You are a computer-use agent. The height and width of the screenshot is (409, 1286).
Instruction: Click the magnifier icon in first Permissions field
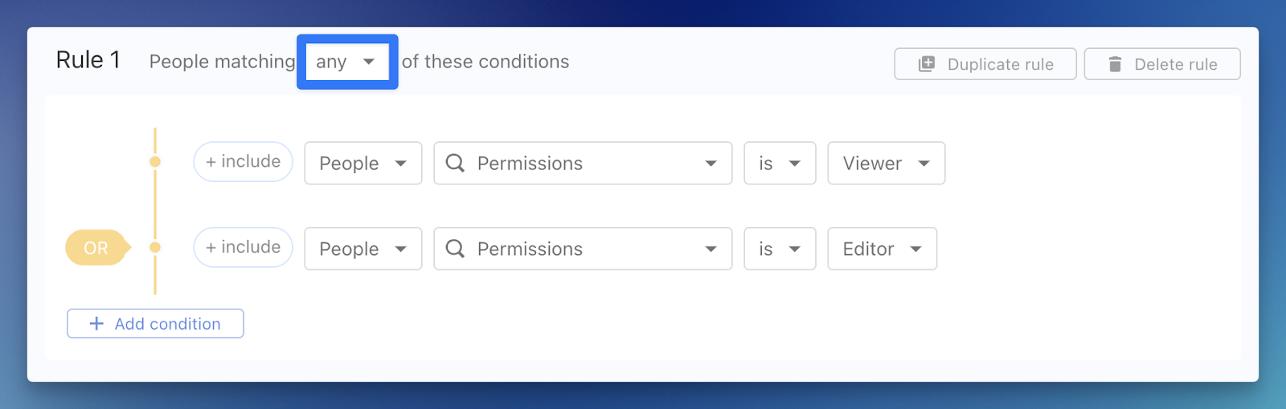point(455,163)
